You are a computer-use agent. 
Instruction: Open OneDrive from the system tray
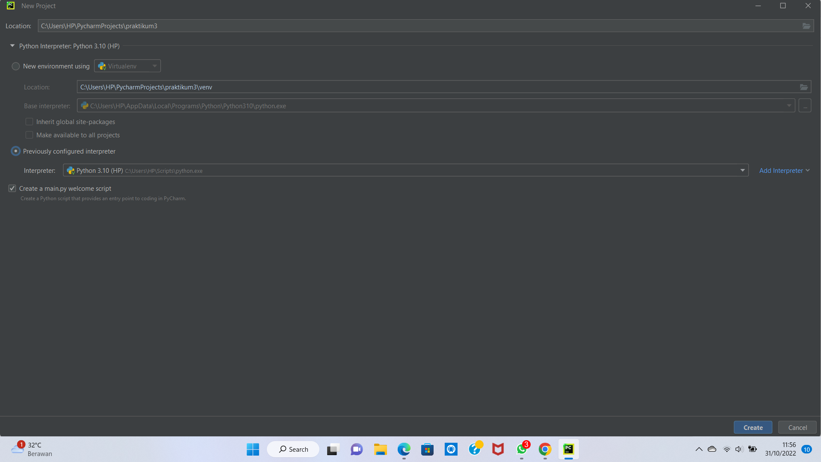(x=712, y=449)
